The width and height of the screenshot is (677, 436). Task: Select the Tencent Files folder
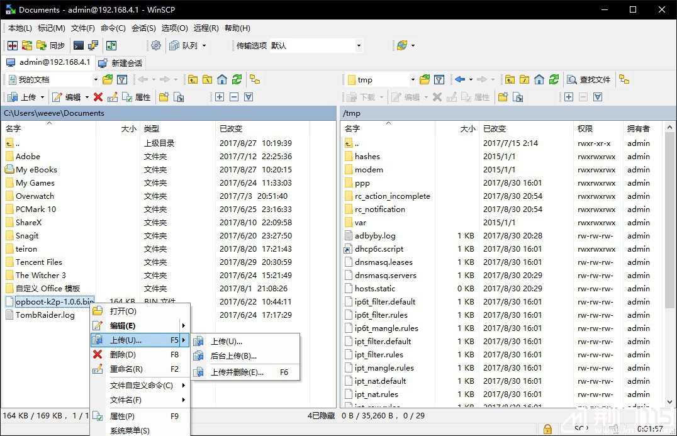(39, 262)
